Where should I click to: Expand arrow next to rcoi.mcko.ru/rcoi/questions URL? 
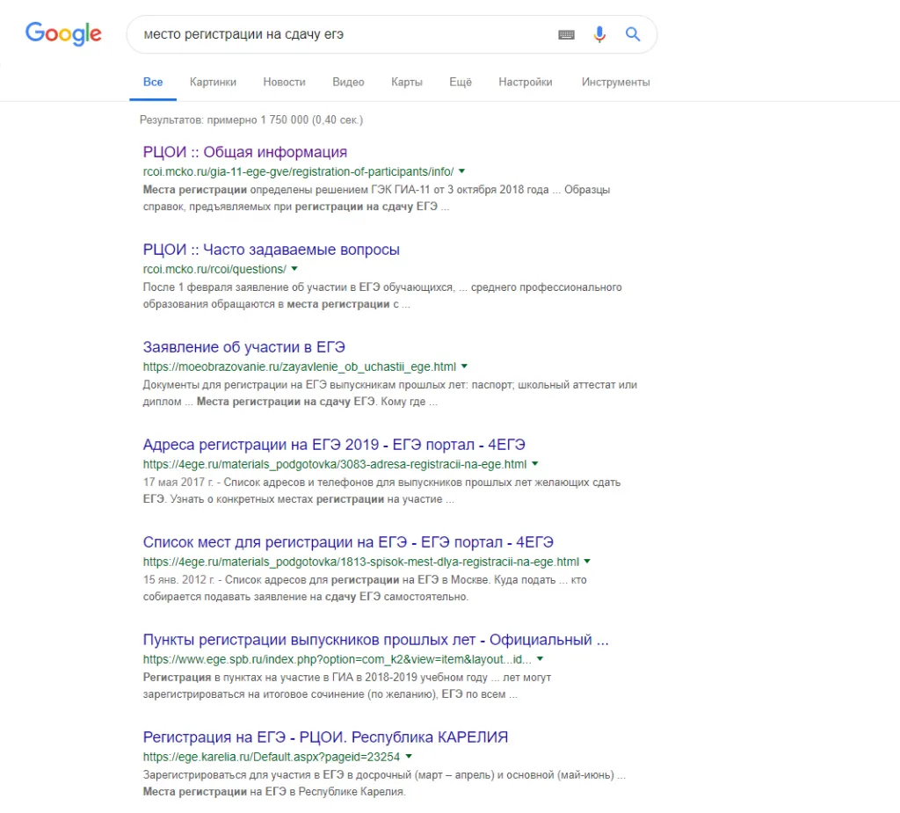point(294,269)
